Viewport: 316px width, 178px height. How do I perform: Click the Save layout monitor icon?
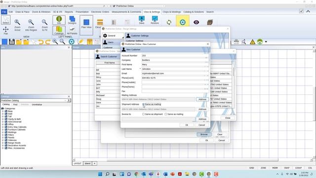(x=142, y=20)
